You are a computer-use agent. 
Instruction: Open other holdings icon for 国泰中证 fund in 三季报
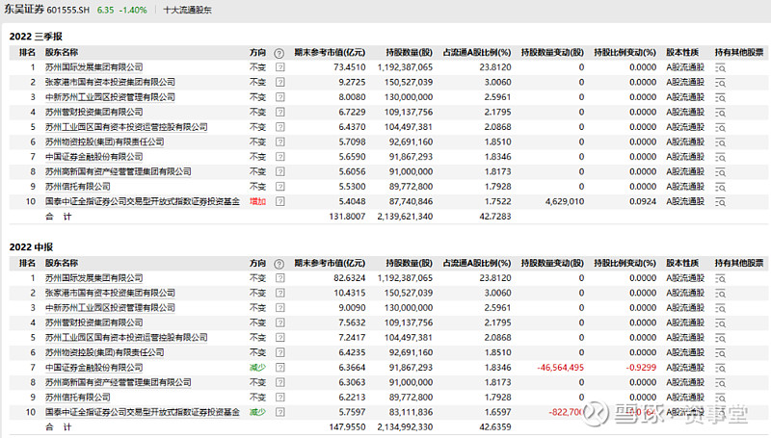720,202
